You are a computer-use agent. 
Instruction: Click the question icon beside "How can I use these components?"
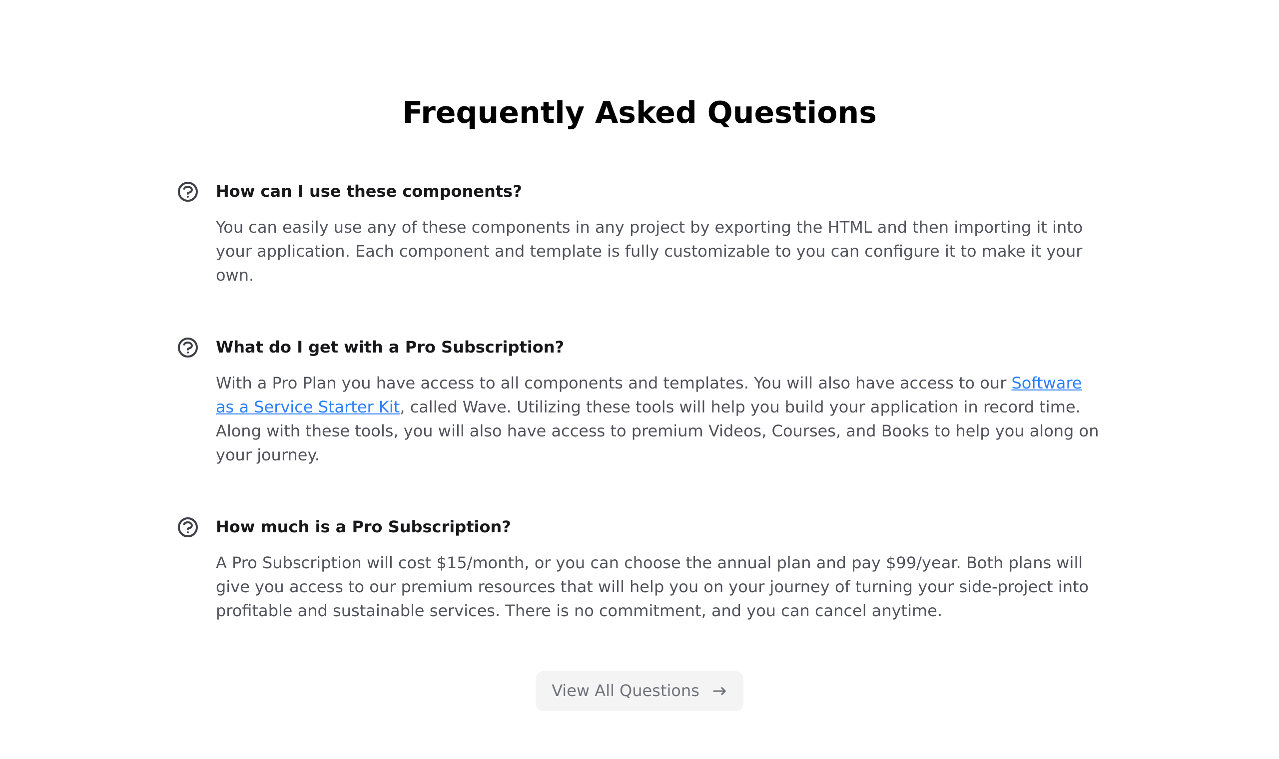click(x=188, y=192)
